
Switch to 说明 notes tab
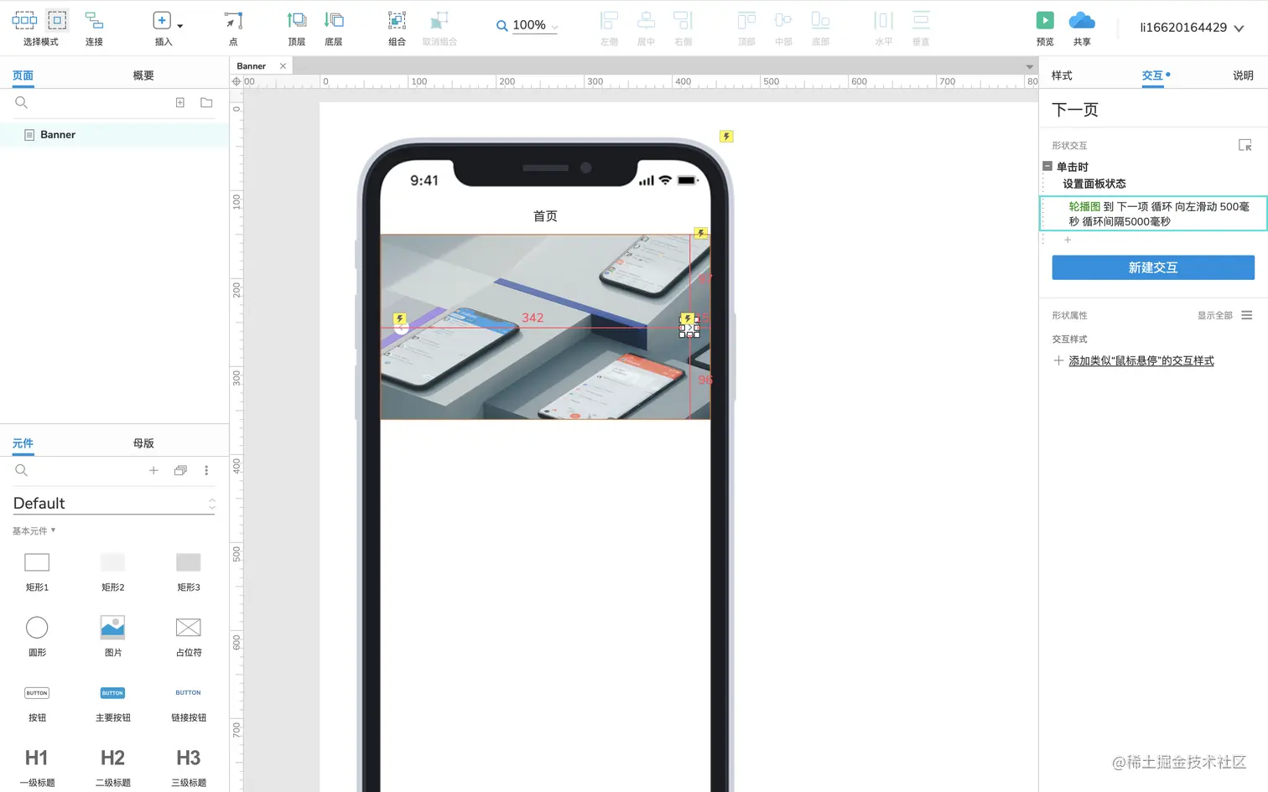tap(1243, 75)
